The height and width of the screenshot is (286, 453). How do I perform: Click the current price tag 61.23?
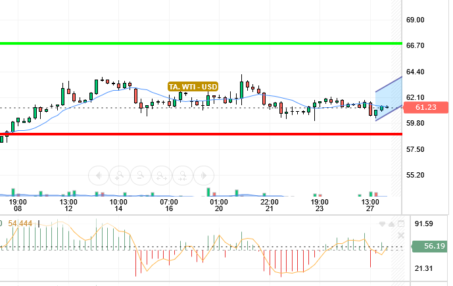[x=426, y=107]
